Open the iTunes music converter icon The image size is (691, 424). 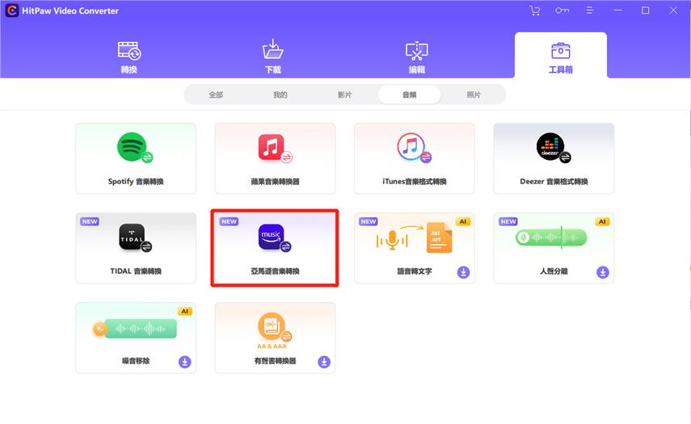point(415,148)
